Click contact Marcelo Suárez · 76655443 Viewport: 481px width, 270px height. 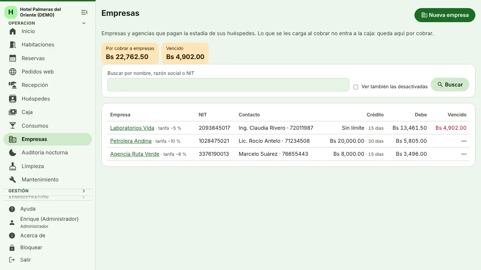pyautogui.click(x=273, y=154)
